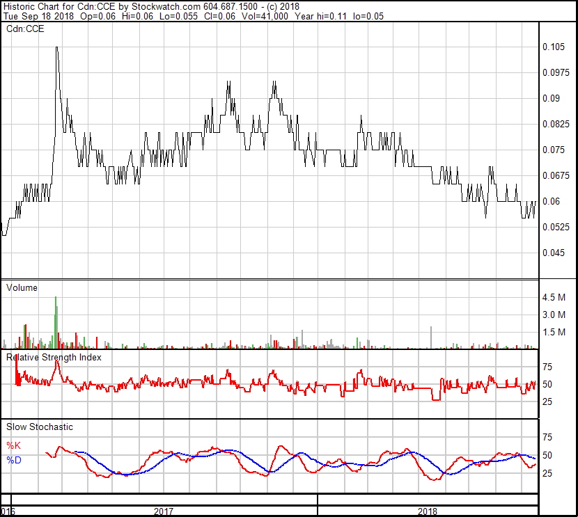Click the 'Vol=41,000' value in header
The image size is (578, 517).
click(x=265, y=16)
